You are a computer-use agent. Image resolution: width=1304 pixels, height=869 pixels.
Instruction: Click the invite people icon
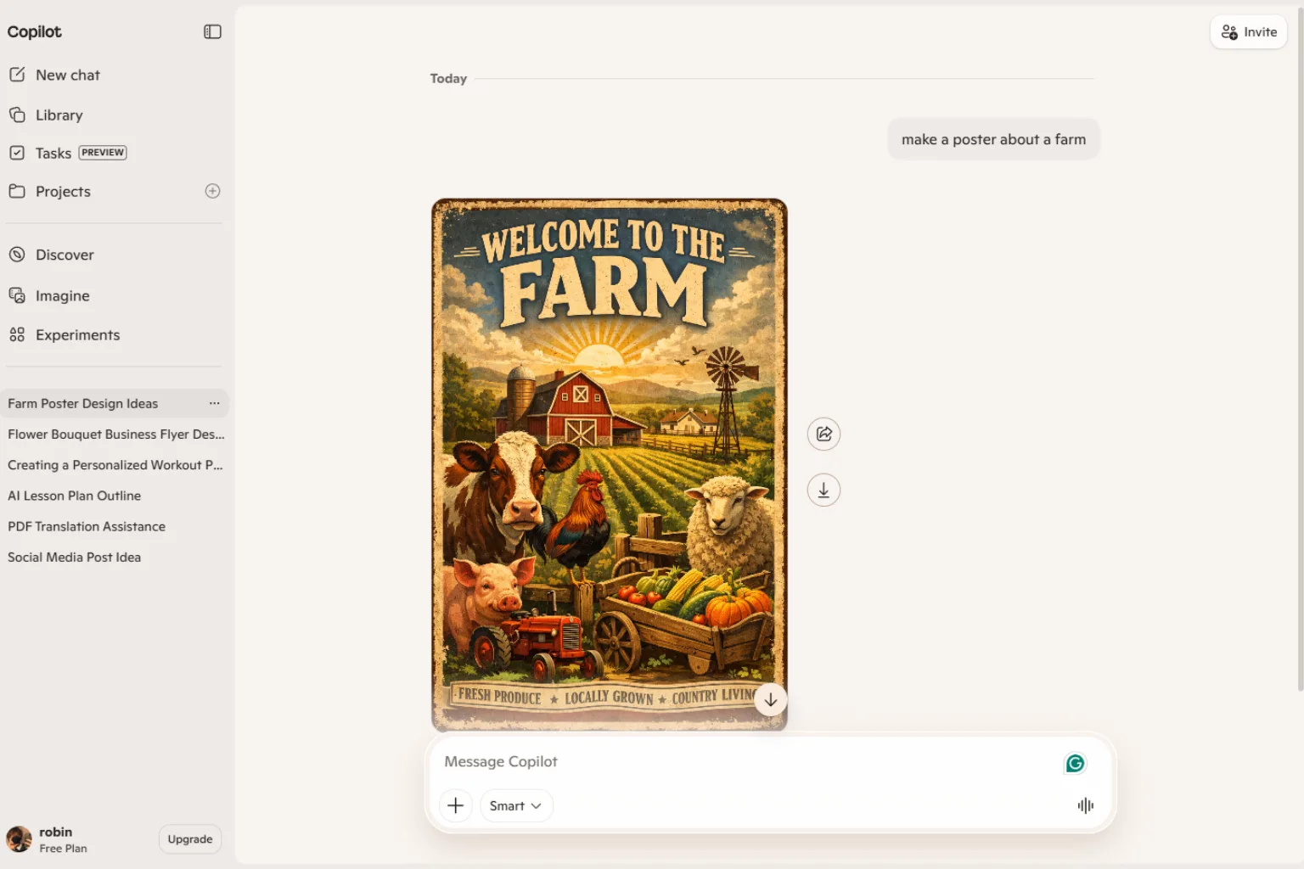(1229, 32)
